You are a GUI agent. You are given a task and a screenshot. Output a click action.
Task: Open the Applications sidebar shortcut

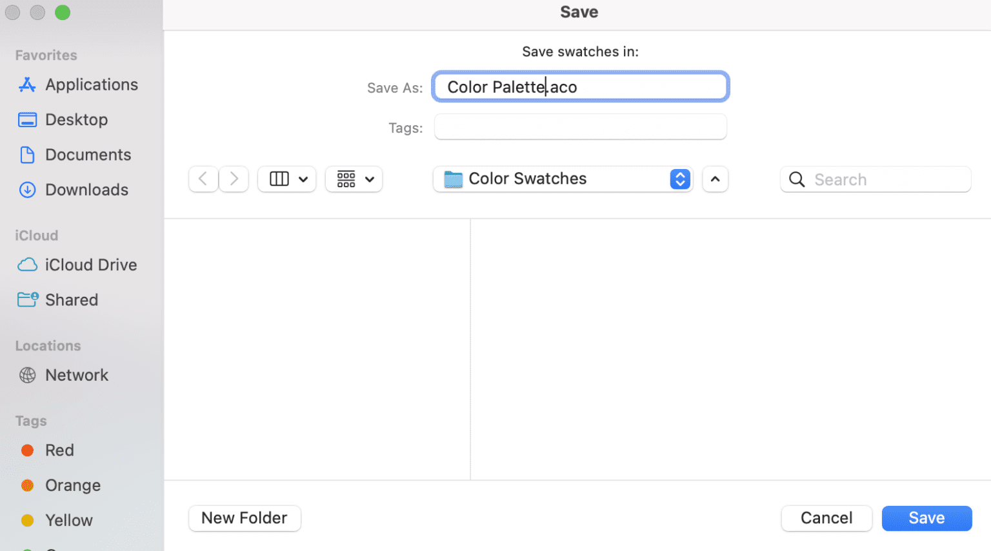coord(91,85)
